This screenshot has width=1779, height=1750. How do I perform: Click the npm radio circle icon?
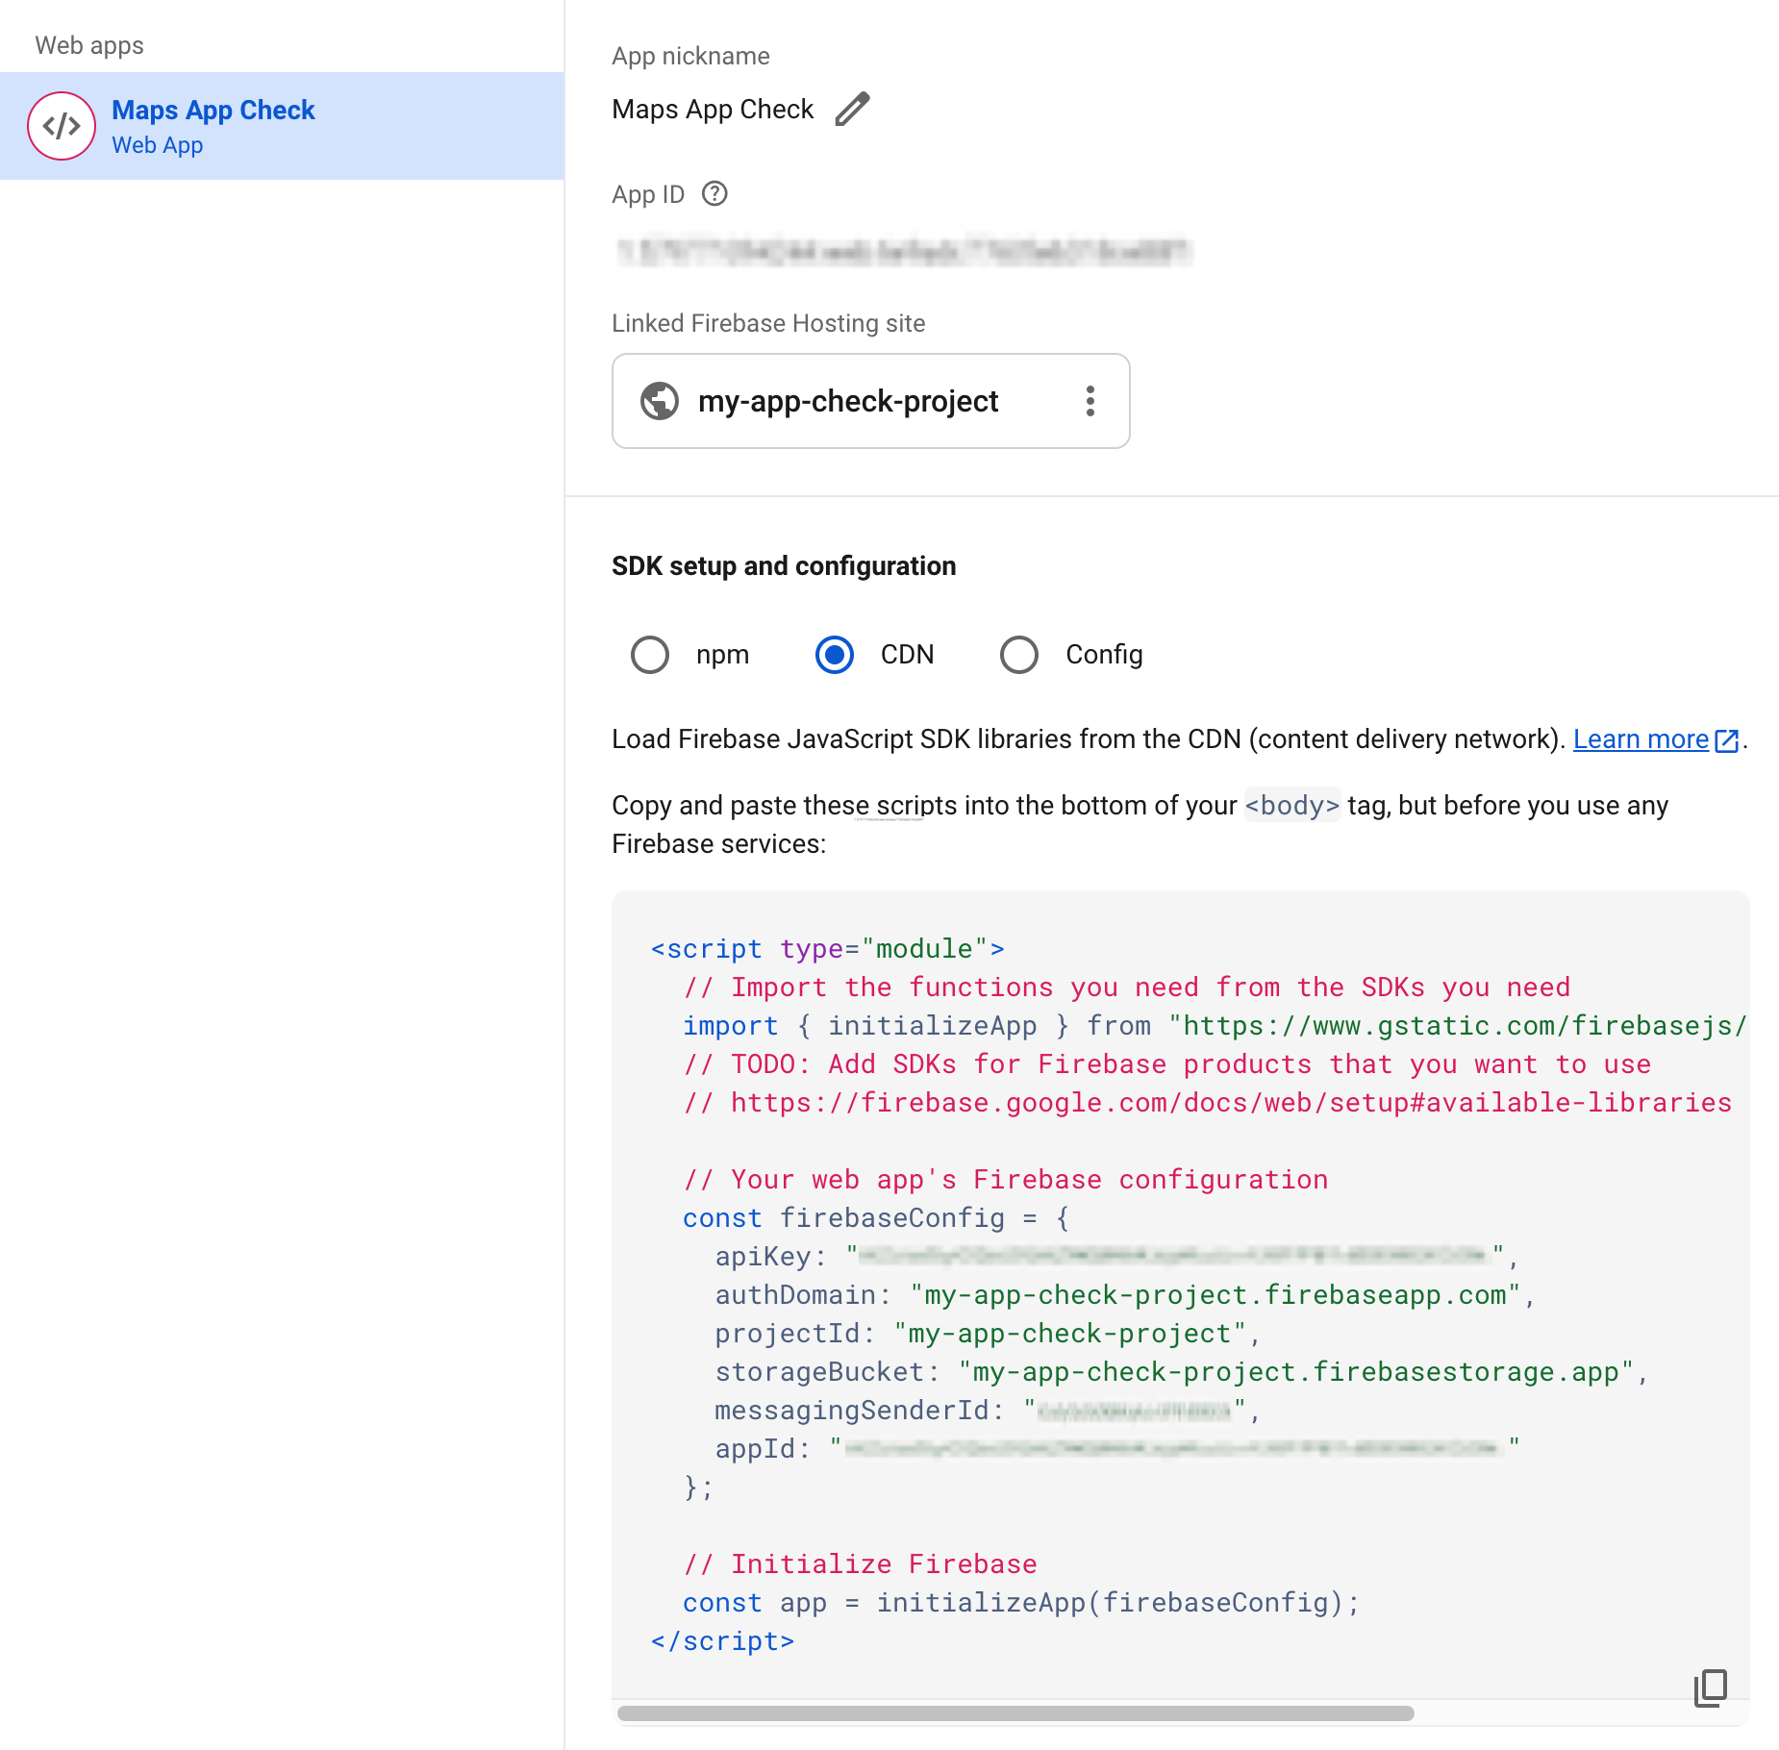point(650,655)
